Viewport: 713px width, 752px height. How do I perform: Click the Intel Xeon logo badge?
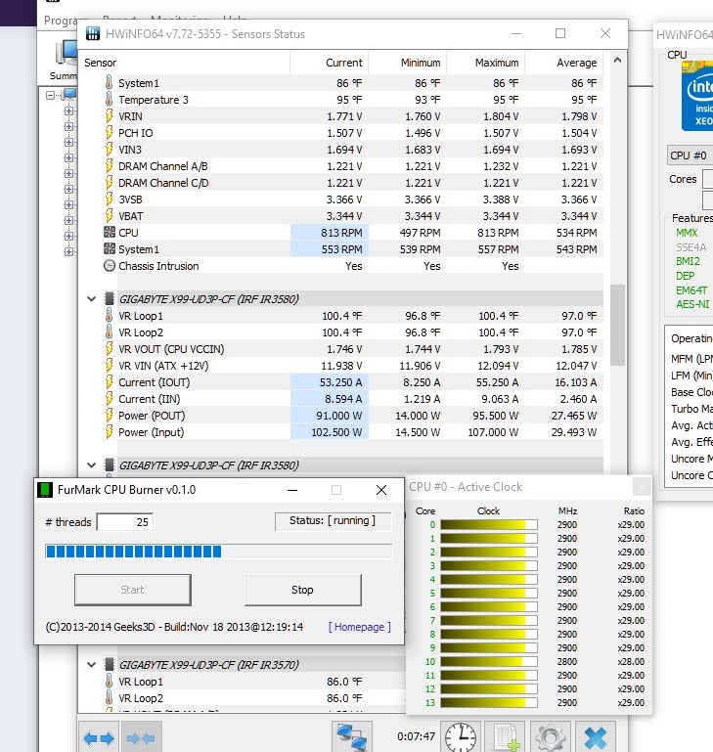pos(697,96)
